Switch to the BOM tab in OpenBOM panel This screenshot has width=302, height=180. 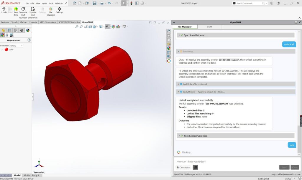tap(209, 27)
